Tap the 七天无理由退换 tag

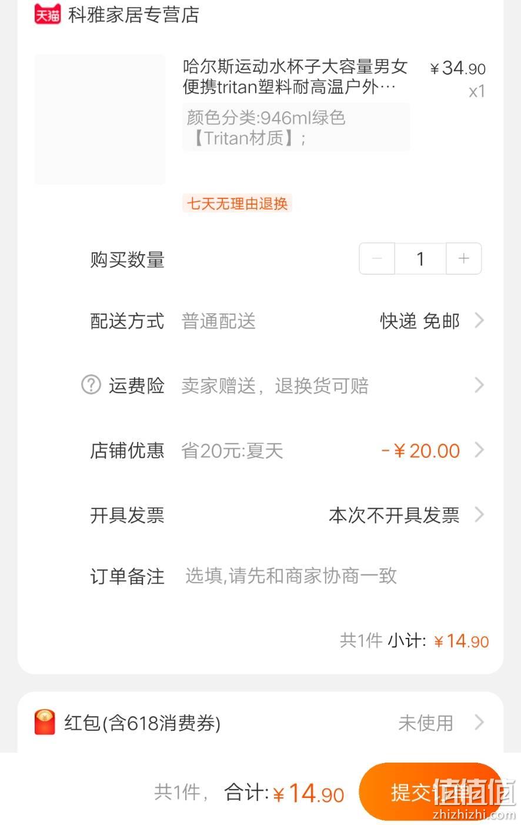pos(237,204)
